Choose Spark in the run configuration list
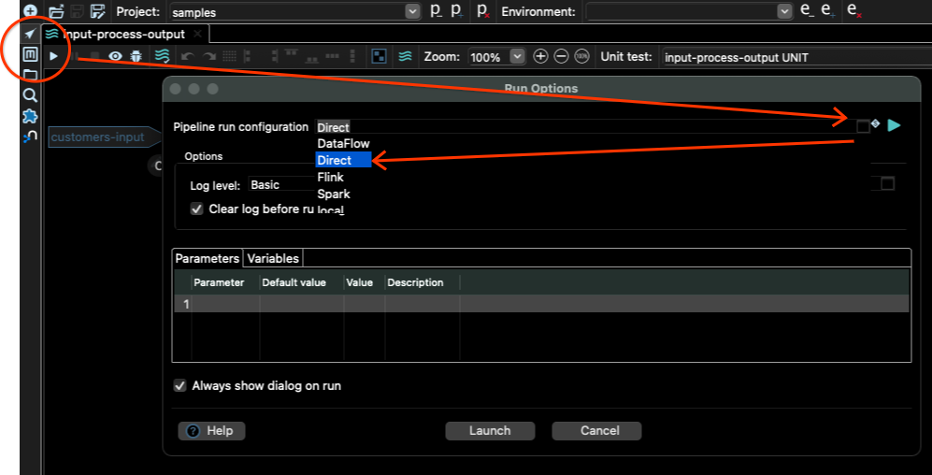 coord(334,194)
